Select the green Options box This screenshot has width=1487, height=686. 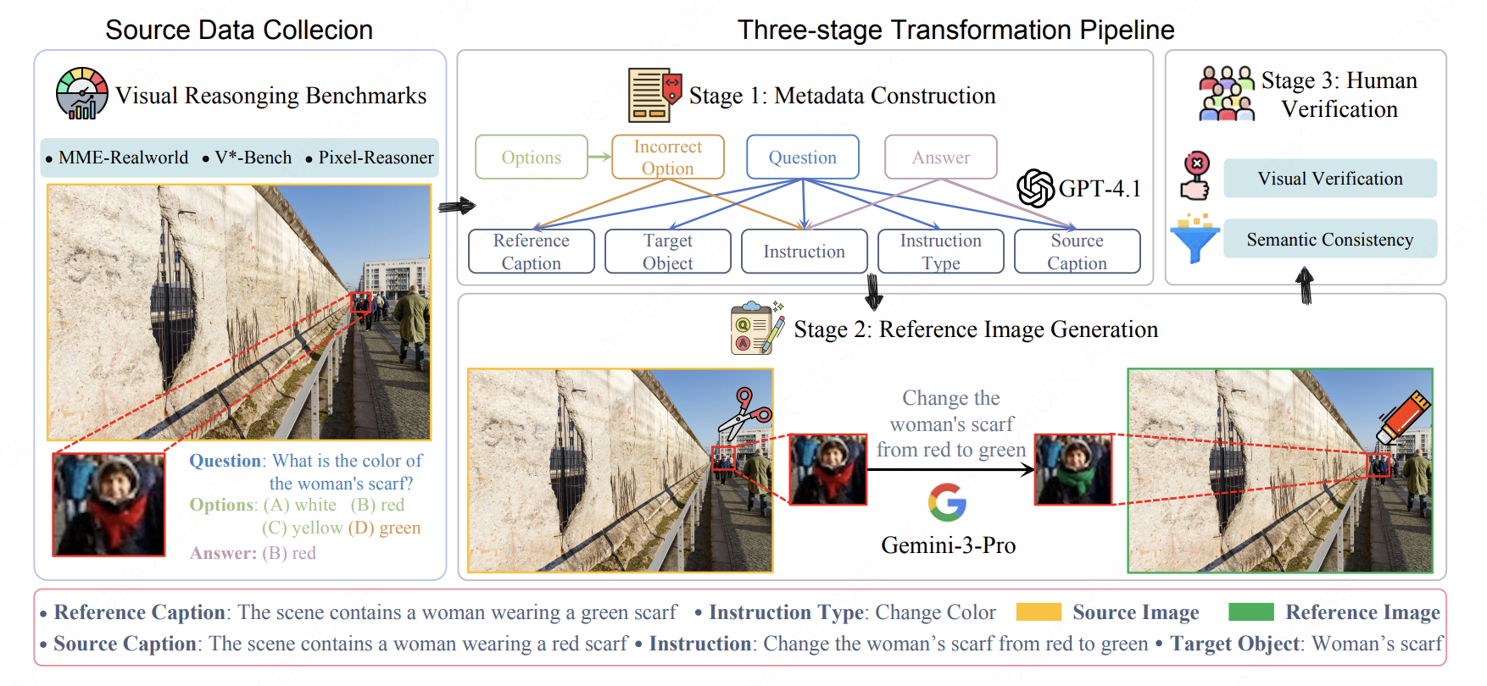click(x=532, y=157)
